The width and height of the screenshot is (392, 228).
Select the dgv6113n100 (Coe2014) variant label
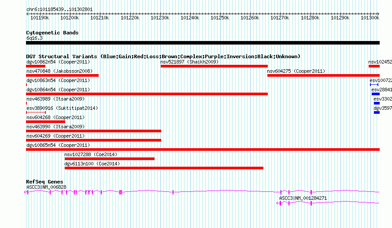click(92, 164)
